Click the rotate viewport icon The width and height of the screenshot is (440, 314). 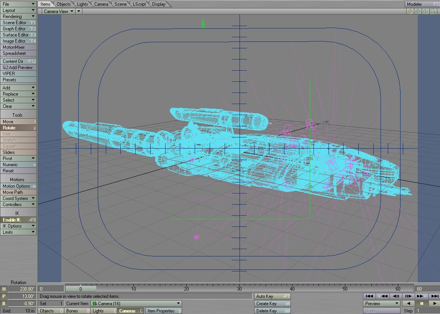[426, 11]
